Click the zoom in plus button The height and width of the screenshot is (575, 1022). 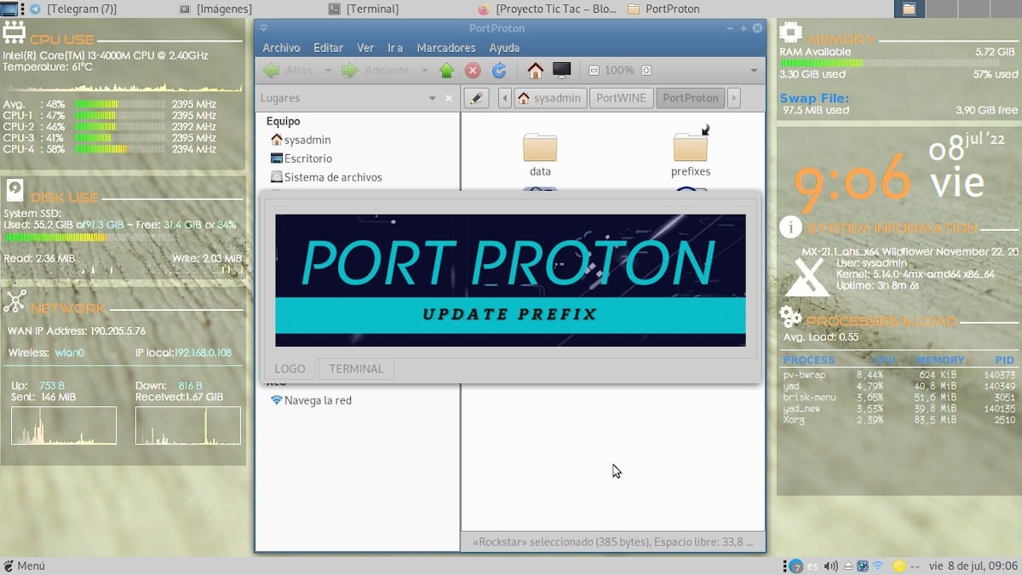point(646,71)
